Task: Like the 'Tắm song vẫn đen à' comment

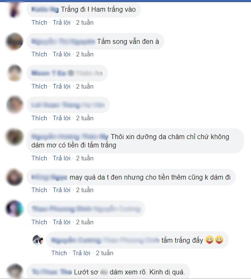Action: 39,54
